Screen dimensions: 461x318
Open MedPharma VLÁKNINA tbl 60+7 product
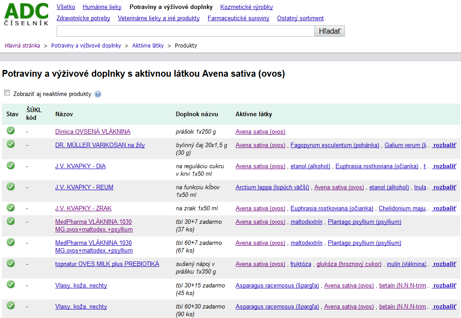tap(94, 247)
